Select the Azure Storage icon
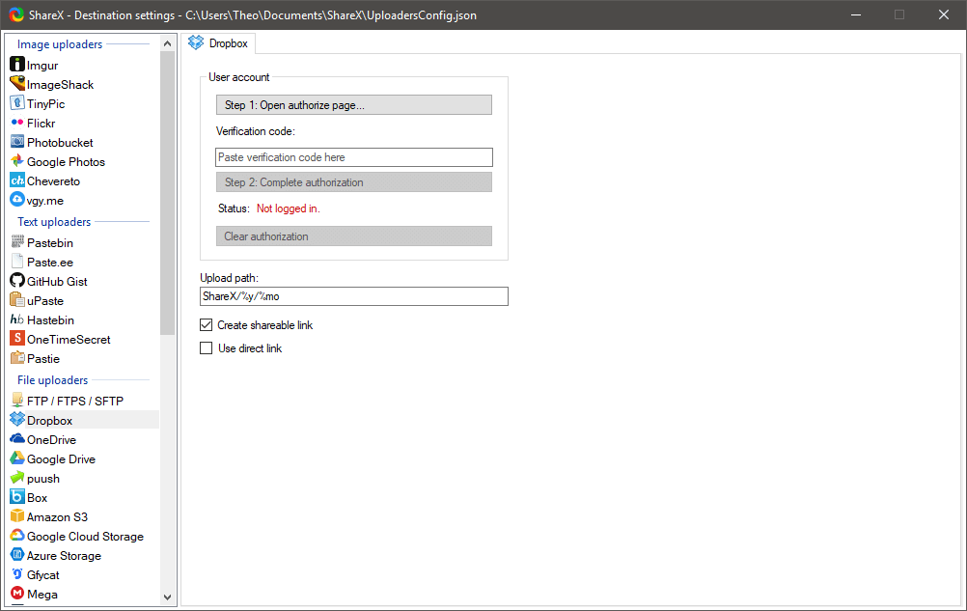Screen dimensions: 967x611 [x=17, y=555]
